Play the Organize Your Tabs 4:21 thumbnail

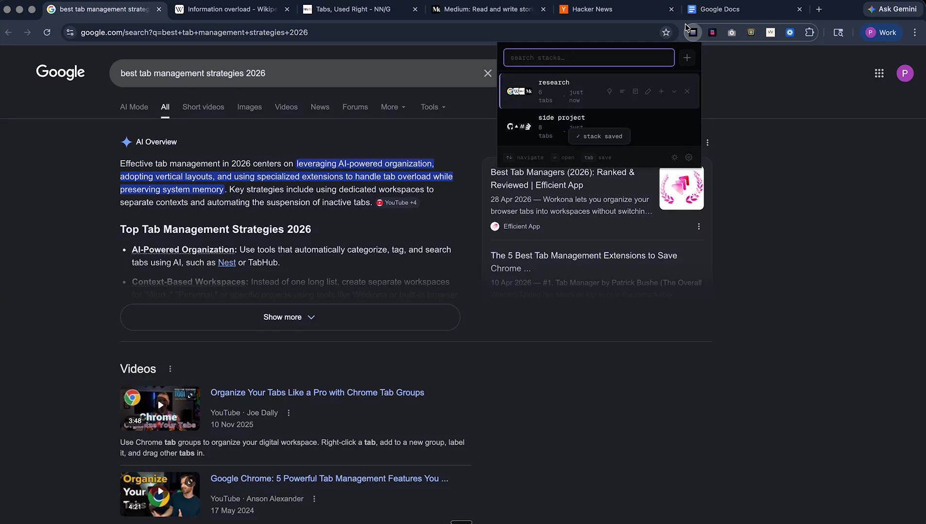click(160, 494)
